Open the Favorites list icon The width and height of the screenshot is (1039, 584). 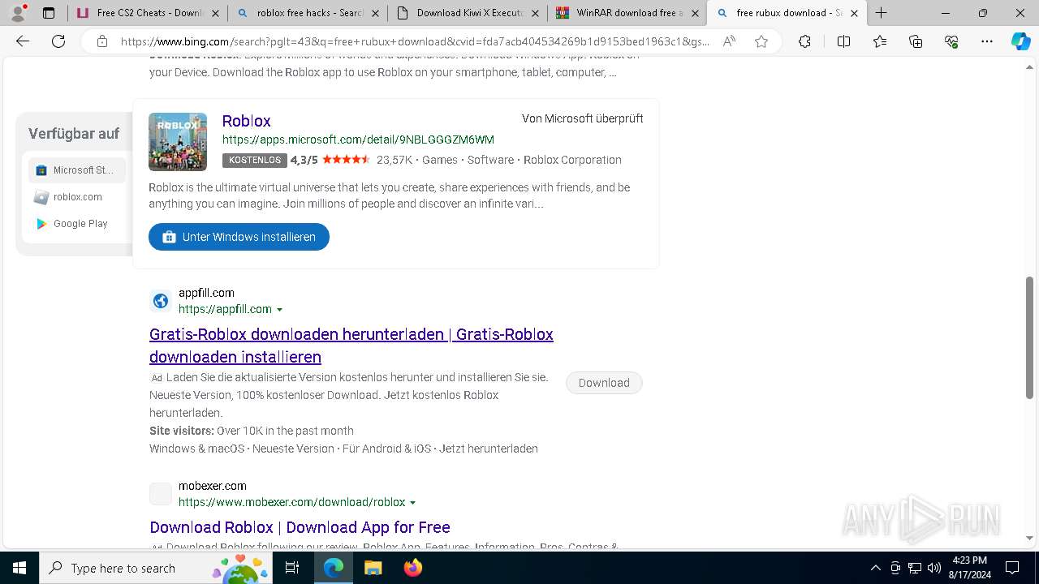tap(880, 41)
